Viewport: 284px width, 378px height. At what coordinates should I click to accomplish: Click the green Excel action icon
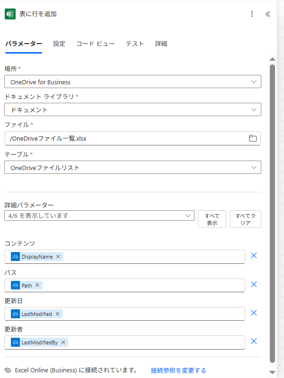pyautogui.click(x=10, y=14)
